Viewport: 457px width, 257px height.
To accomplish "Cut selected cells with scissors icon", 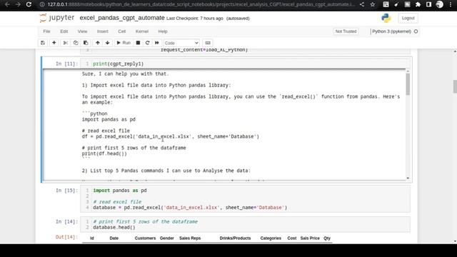I will tap(66, 43).
